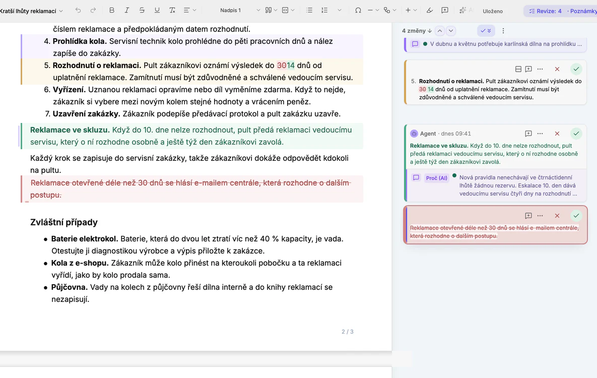The height and width of the screenshot is (378, 597).
Task: Open the plus insert menu
Action: (411, 11)
